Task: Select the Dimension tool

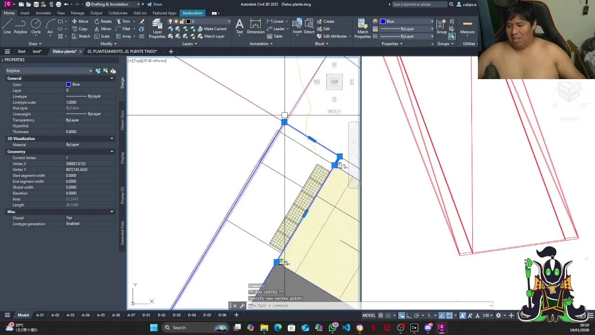Action: (256, 27)
